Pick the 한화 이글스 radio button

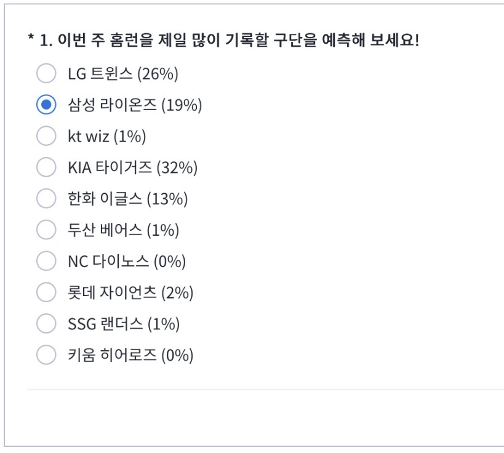click(46, 198)
